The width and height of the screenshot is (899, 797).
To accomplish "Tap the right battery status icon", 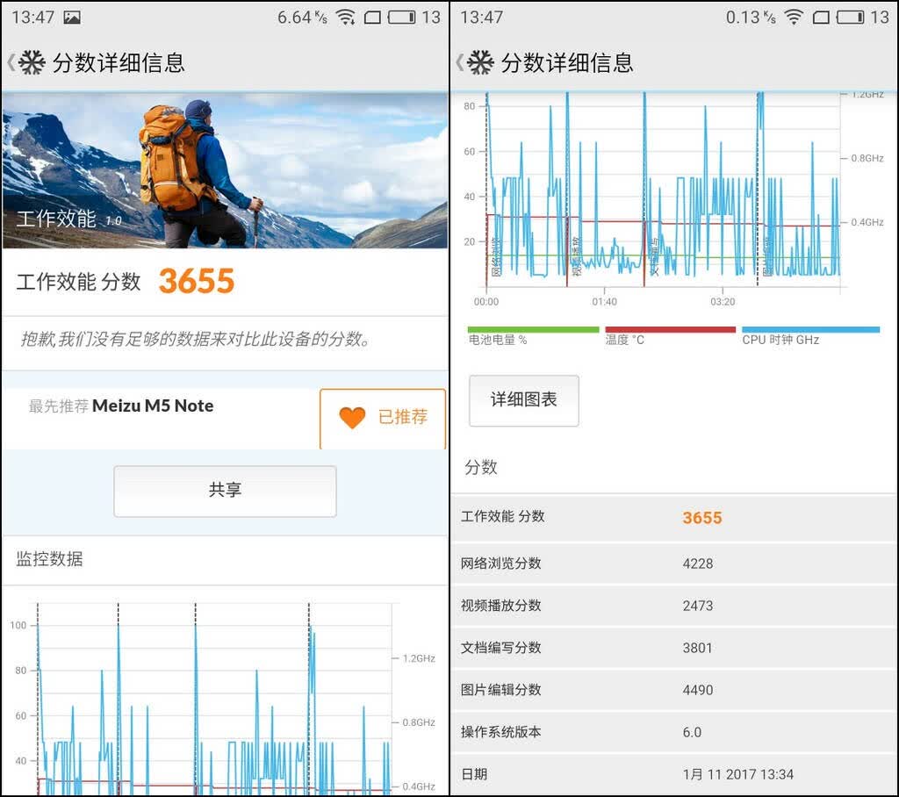I will 850,18.
